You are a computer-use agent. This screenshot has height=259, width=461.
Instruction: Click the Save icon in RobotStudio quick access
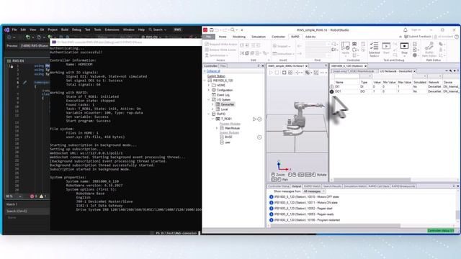211,30
